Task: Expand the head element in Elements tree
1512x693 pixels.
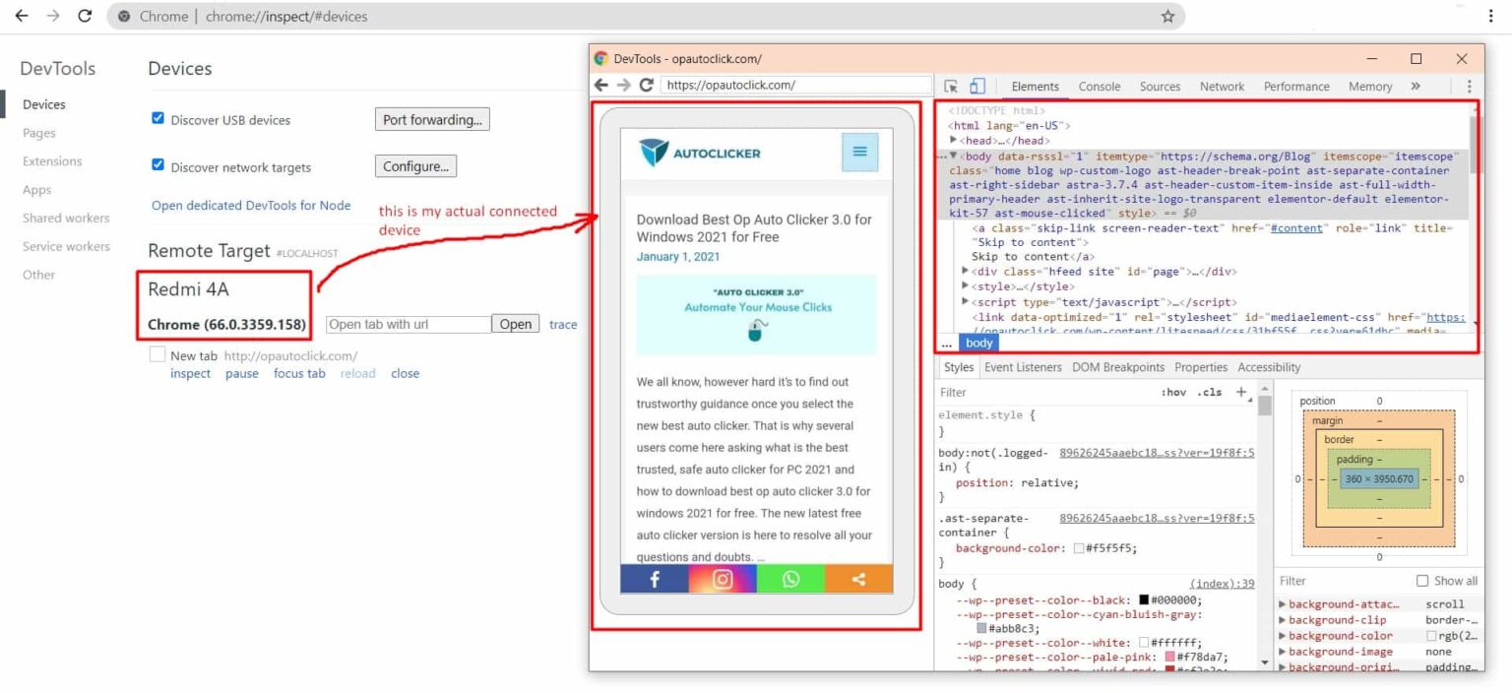Action: pos(953,140)
